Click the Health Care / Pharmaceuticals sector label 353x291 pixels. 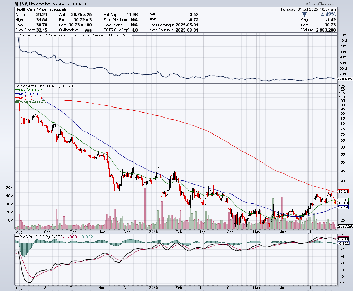(41, 10)
